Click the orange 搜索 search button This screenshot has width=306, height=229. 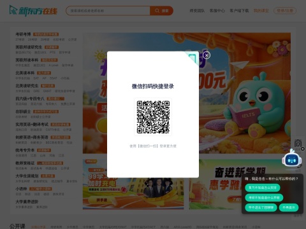click(x=161, y=11)
